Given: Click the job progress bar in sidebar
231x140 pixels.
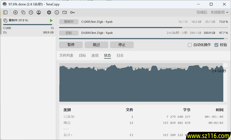Looking at the screenshot, I should 28,25.
